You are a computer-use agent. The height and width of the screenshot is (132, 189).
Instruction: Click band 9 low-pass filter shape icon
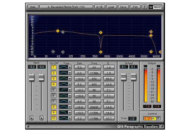tap(64, 113)
